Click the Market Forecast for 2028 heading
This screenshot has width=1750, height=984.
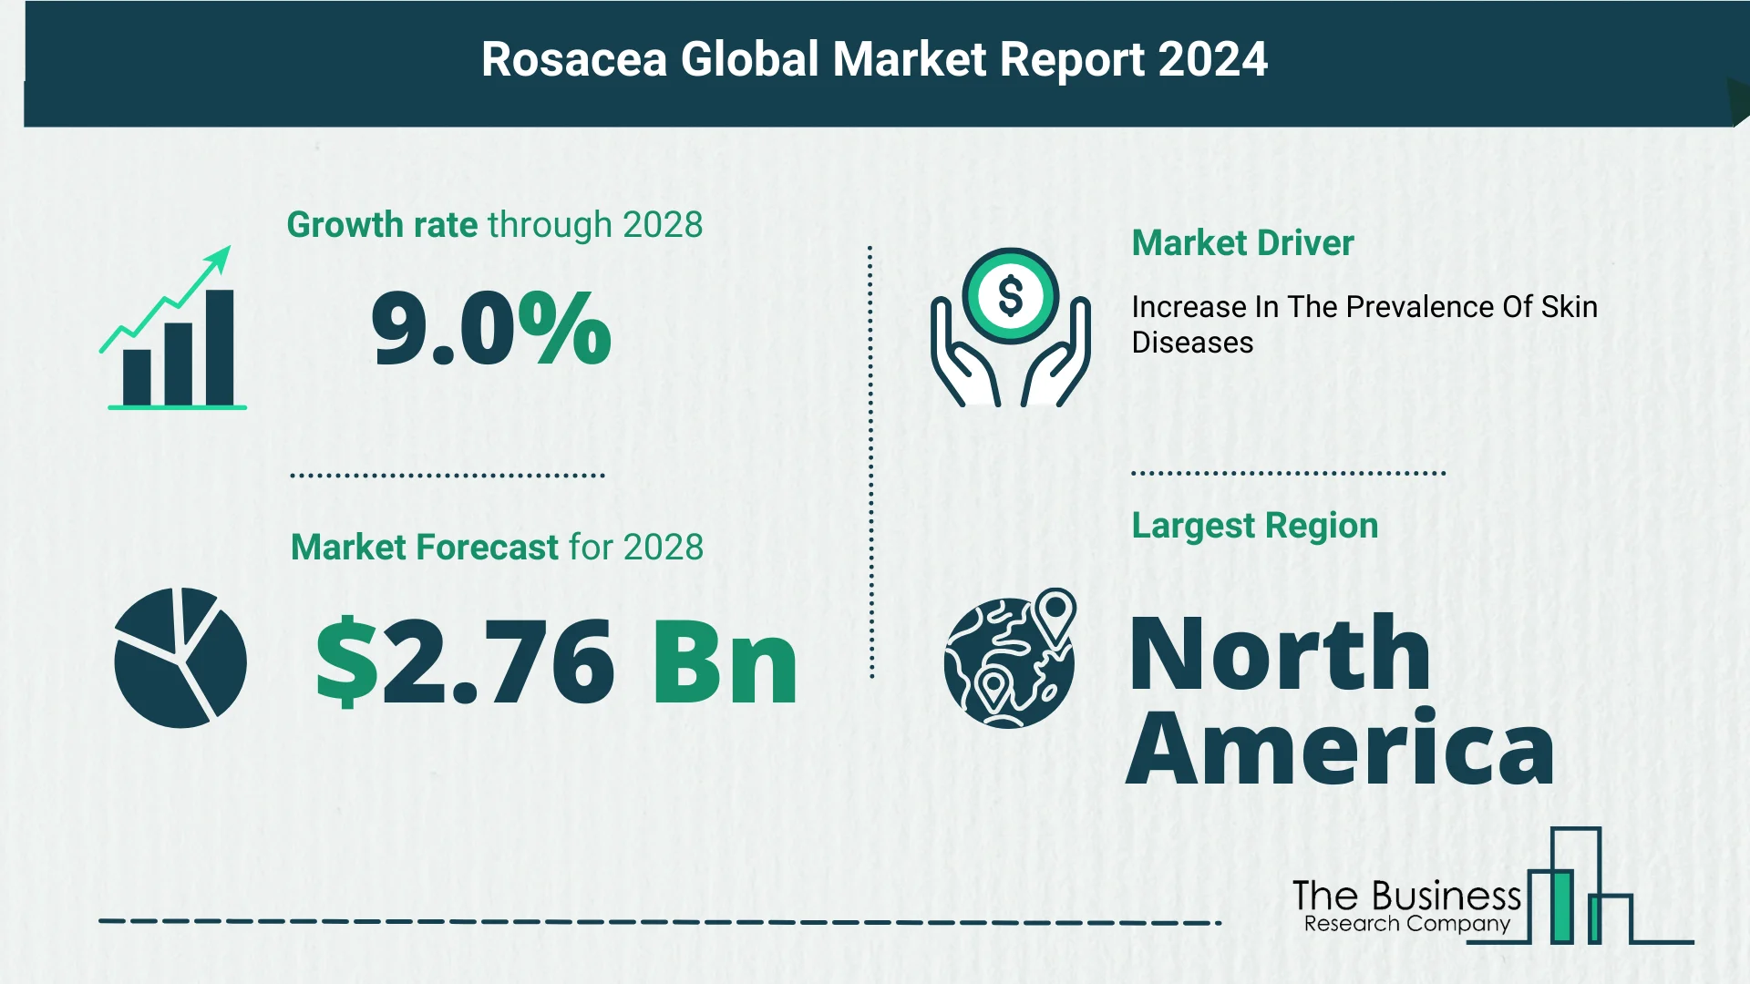coord(497,547)
